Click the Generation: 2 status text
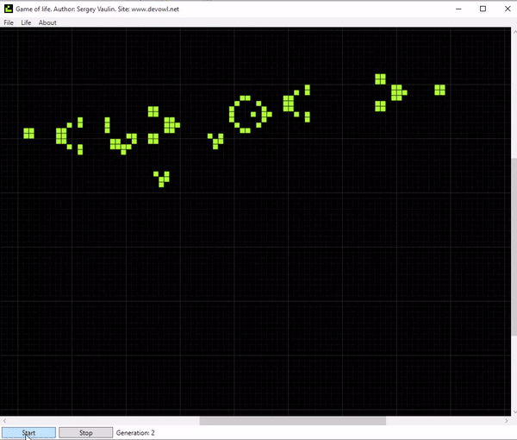This screenshot has height=440, width=517. (x=135, y=433)
